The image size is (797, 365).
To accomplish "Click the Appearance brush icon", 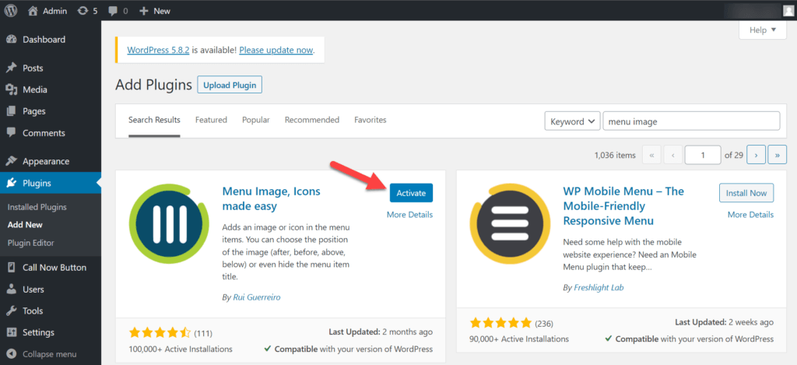I will (11, 162).
